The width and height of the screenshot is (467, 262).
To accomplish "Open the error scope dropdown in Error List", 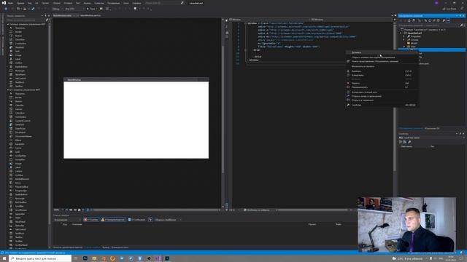I will coord(67,220).
